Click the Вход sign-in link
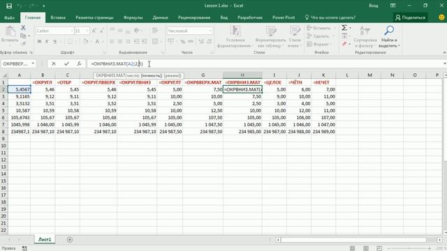This screenshot has height=251, width=447. coord(374,6)
